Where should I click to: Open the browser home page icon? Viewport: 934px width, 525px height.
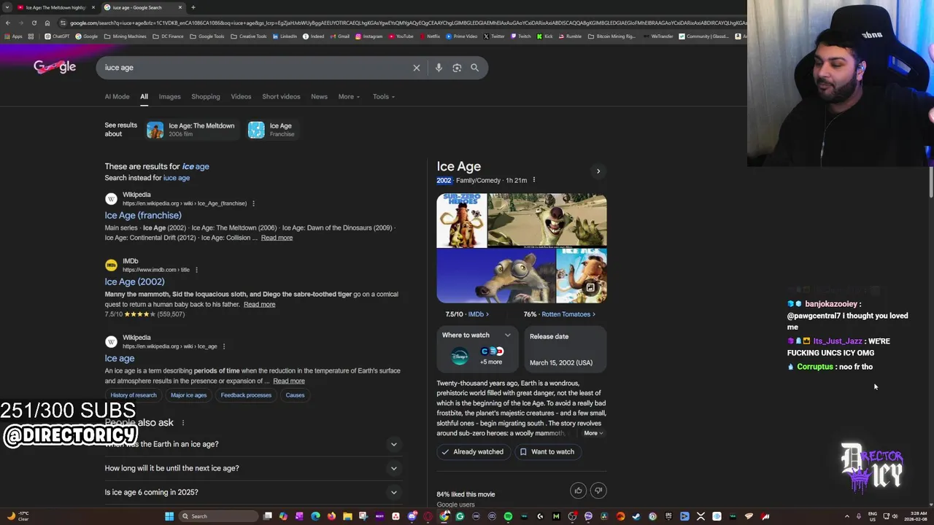coord(47,23)
